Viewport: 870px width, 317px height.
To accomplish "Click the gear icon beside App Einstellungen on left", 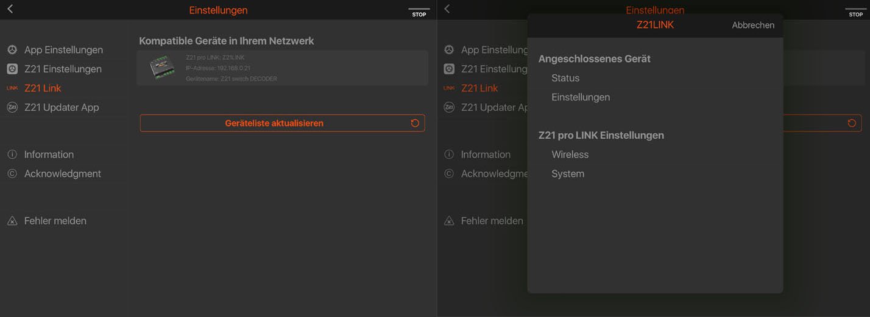I will (x=12, y=50).
